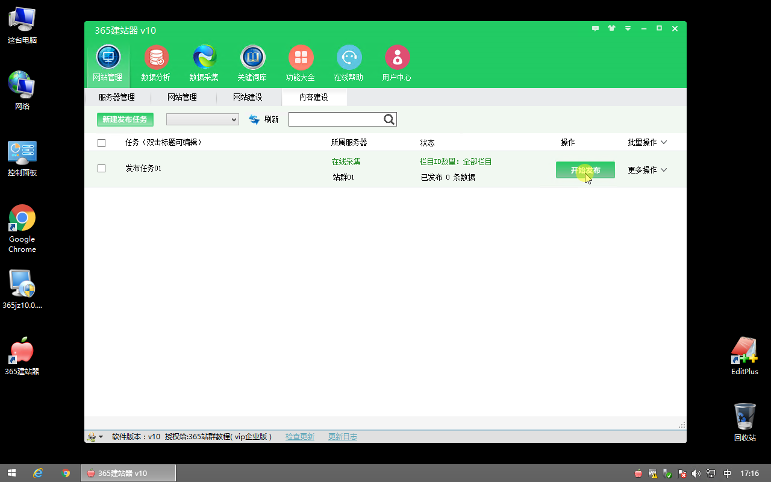Viewport: 771px width, 482px height.
Task: Open Google Chrome desktop shortcut
Action: pyautogui.click(x=22, y=228)
